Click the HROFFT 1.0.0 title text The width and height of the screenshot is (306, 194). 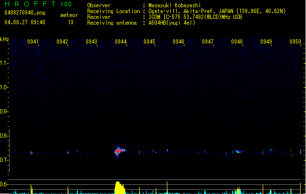pyautogui.click(x=38, y=4)
